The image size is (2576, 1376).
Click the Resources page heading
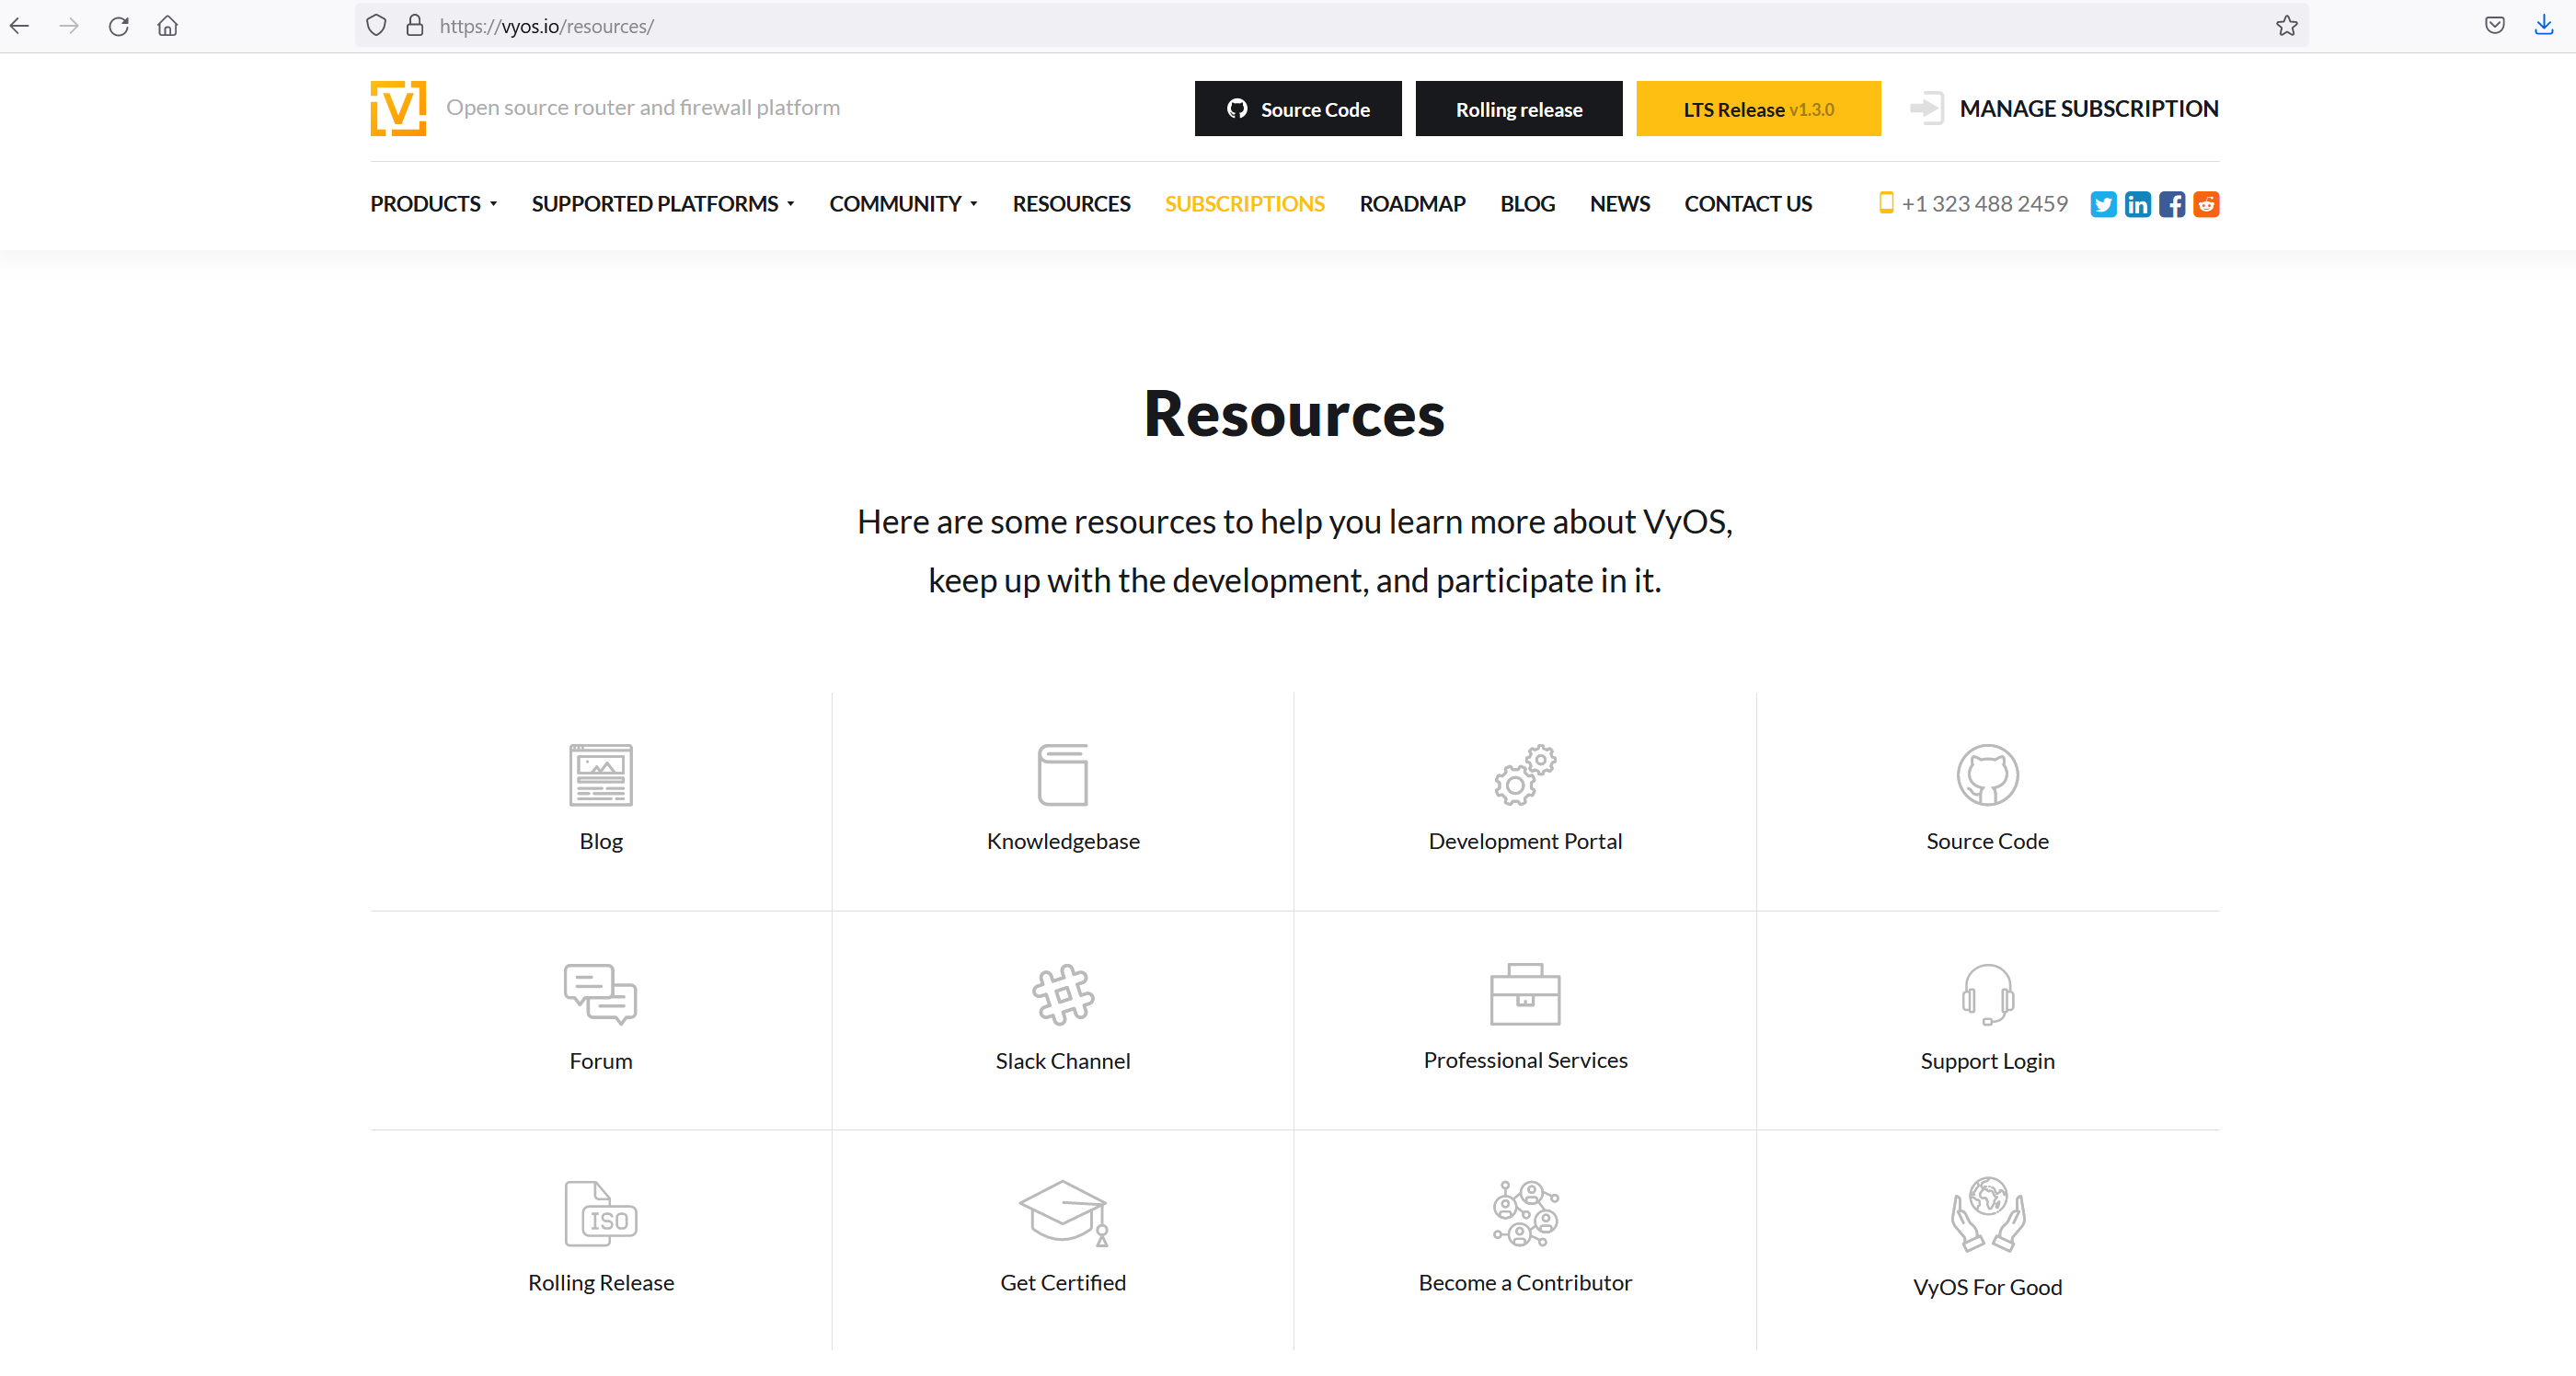(1293, 413)
